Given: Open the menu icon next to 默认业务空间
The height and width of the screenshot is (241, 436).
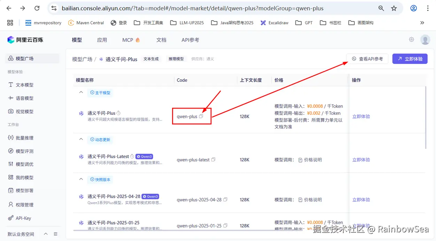Looking at the screenshot, I should (56, 234).
